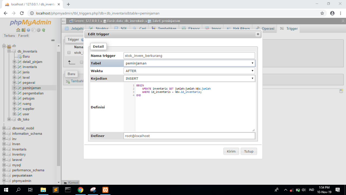Open the phpMyAdmin documentation page icon

coord(33,30)
